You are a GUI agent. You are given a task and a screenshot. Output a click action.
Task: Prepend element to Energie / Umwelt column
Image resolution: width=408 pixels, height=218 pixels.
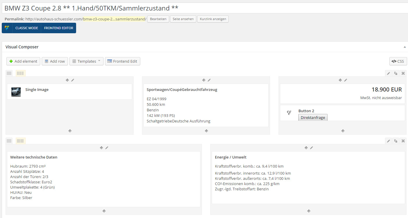click(x=306, y=148)
